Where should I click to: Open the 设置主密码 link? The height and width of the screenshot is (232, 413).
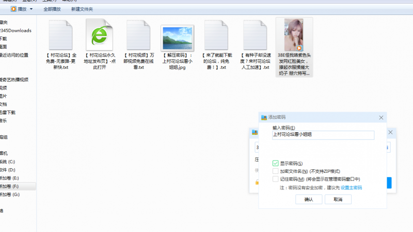[351, 188]
